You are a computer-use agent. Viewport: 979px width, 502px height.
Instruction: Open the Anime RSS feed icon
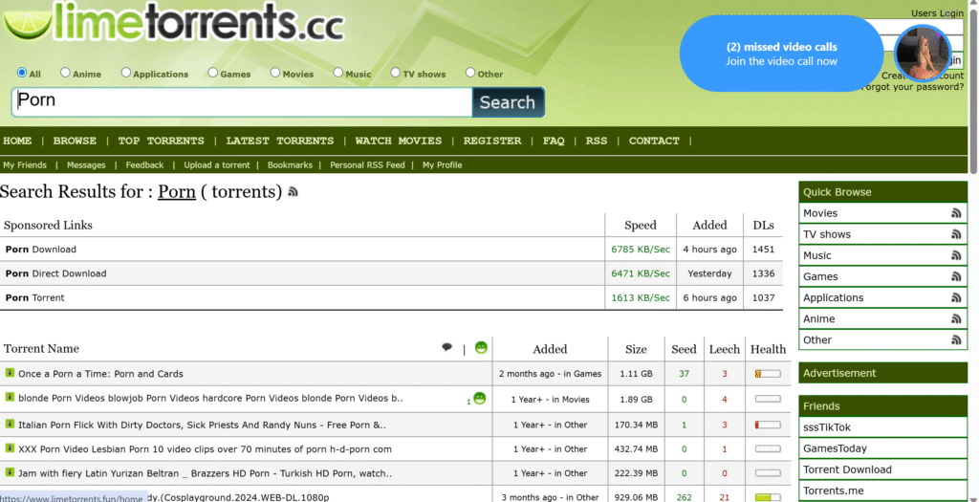955,318
